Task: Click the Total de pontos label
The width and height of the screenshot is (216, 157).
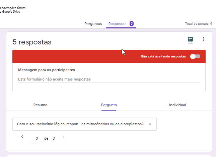Action: pyautogui.click(x=198, y=24)
